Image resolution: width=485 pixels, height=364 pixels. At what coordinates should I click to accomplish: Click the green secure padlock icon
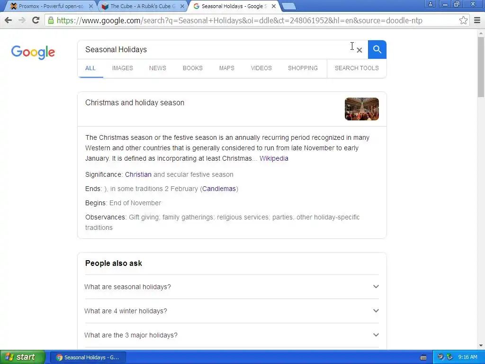tap(51, 20)
